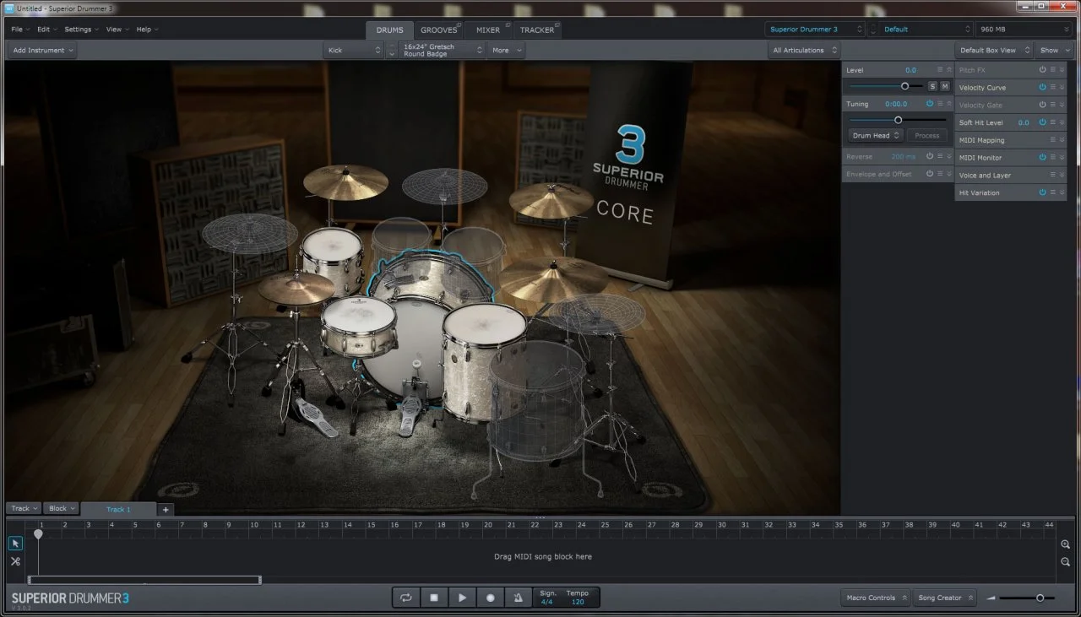This screenshot has width=1081, height=617.
Task: Stop playback with the stop button
Action: coord(434,598)
